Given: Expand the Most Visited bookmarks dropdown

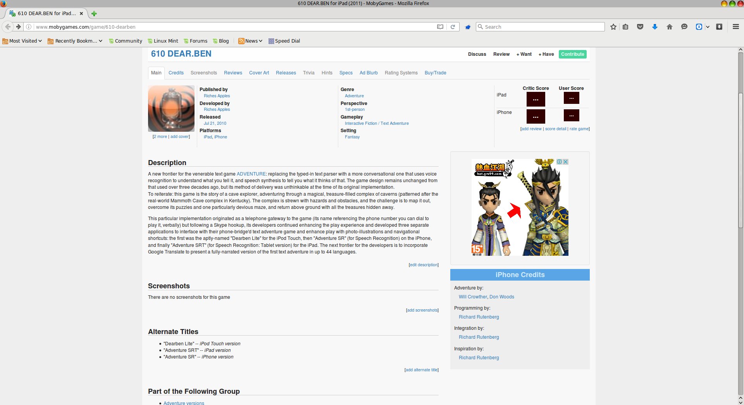Looking at the screenshot, I should coord(22,41).
